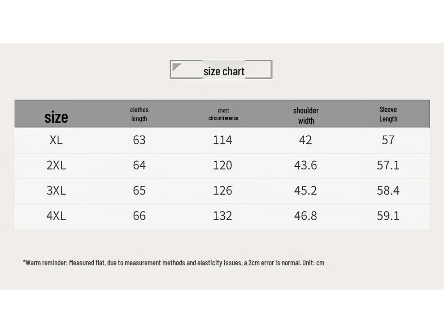444x333 pixels.
Task: Click the "shoulder width" column header
Action: coord(306,115)
